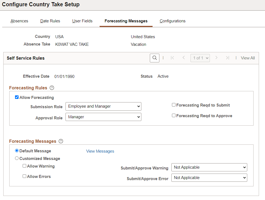Enable the Allow Warning checkbox

tap(24, 166)
